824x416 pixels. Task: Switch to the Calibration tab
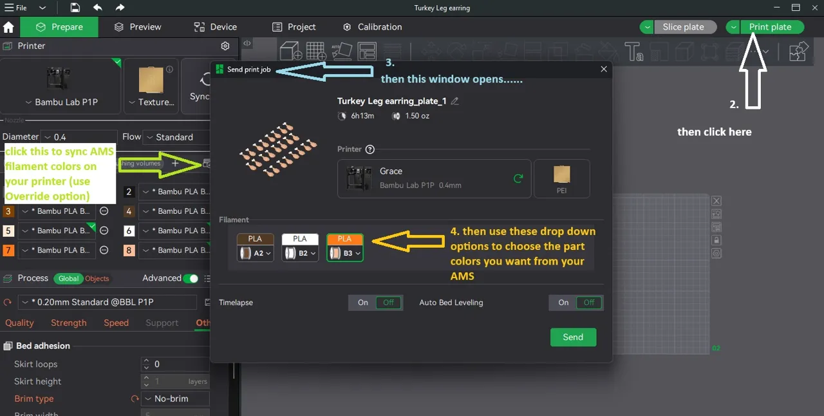click(373, 27)
